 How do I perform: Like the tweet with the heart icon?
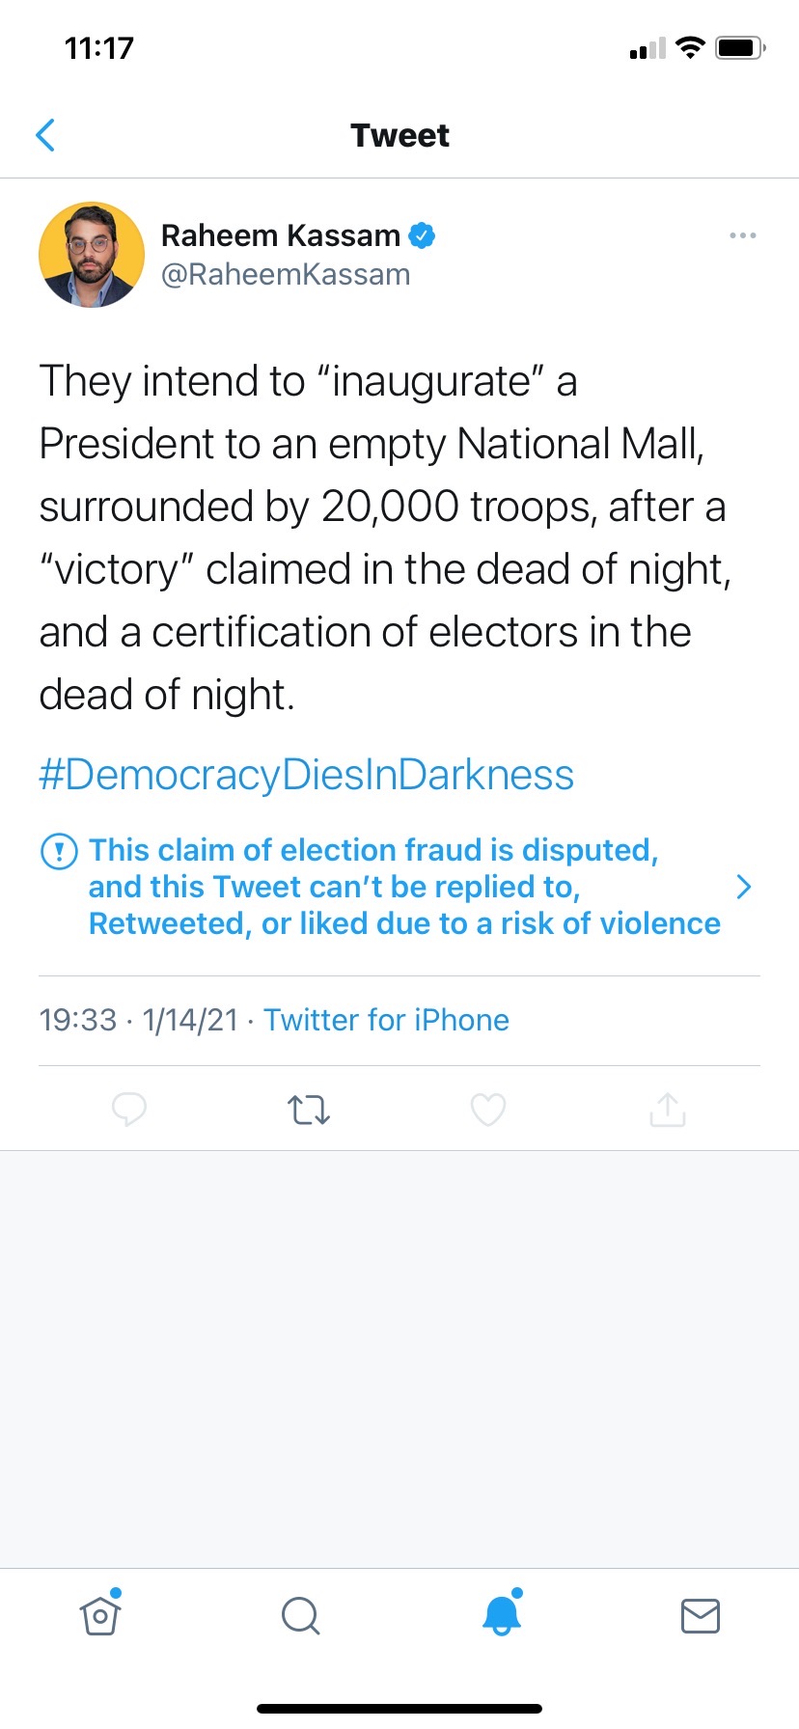pyautogui.click(x=488, y=1110)
